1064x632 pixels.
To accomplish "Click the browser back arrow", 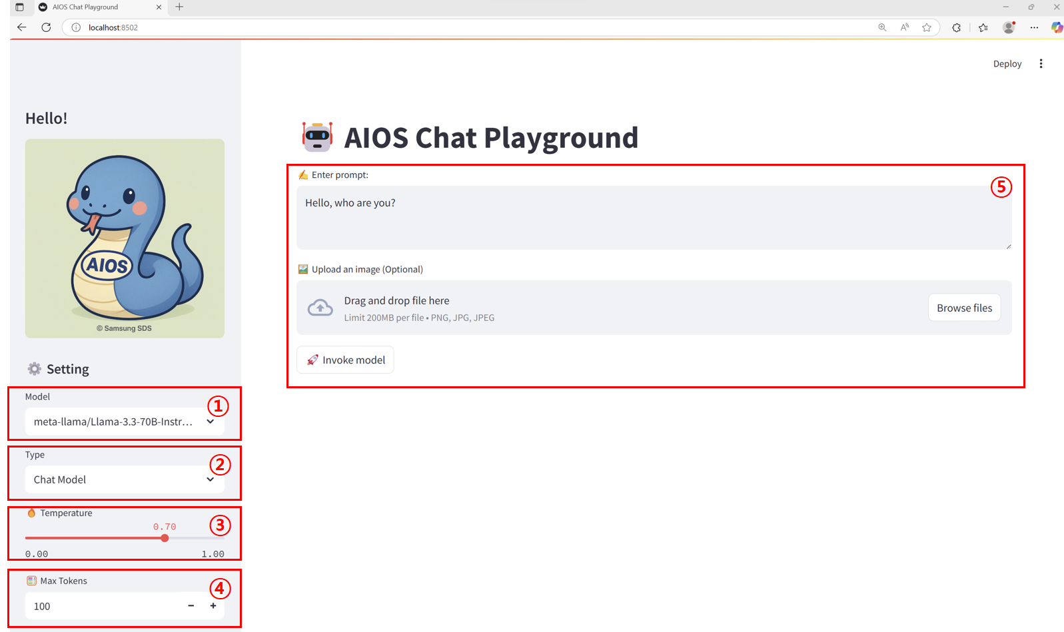I will (x=21, y=27).
